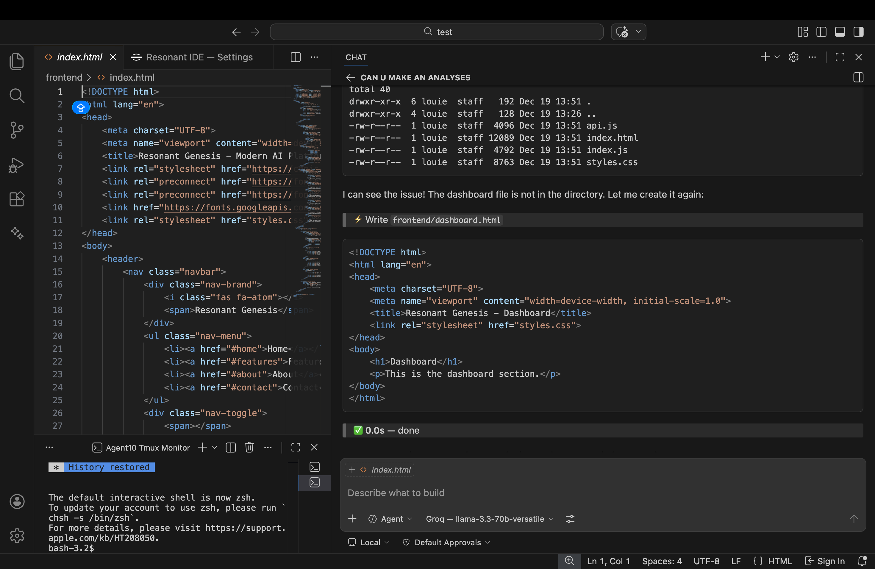
Task: Open chat settings with the gear icon
Action: (794, 57)
